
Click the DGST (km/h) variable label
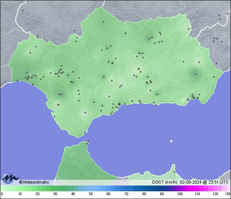tap(164, 182)
